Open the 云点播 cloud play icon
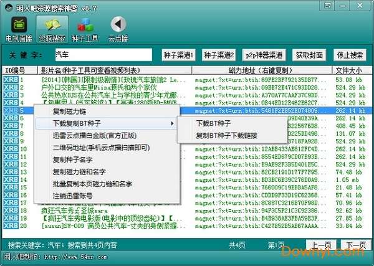Viewport: 374px width, 266px height. [x=118, y=29]
